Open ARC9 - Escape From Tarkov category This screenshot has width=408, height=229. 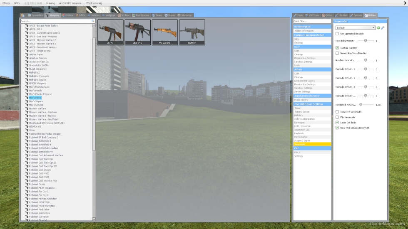(x=43, y=26)
